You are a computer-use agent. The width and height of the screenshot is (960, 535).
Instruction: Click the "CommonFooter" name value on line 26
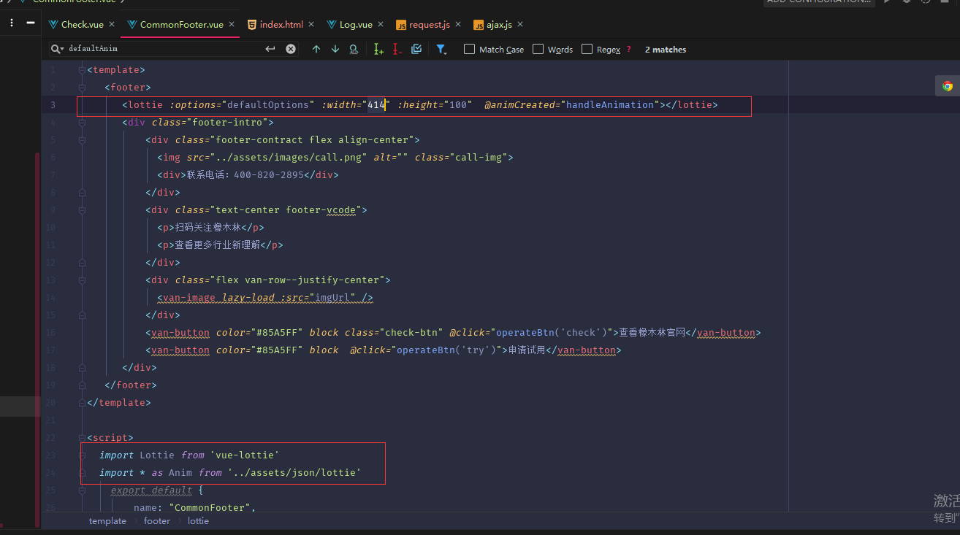[x=210, y=508]
